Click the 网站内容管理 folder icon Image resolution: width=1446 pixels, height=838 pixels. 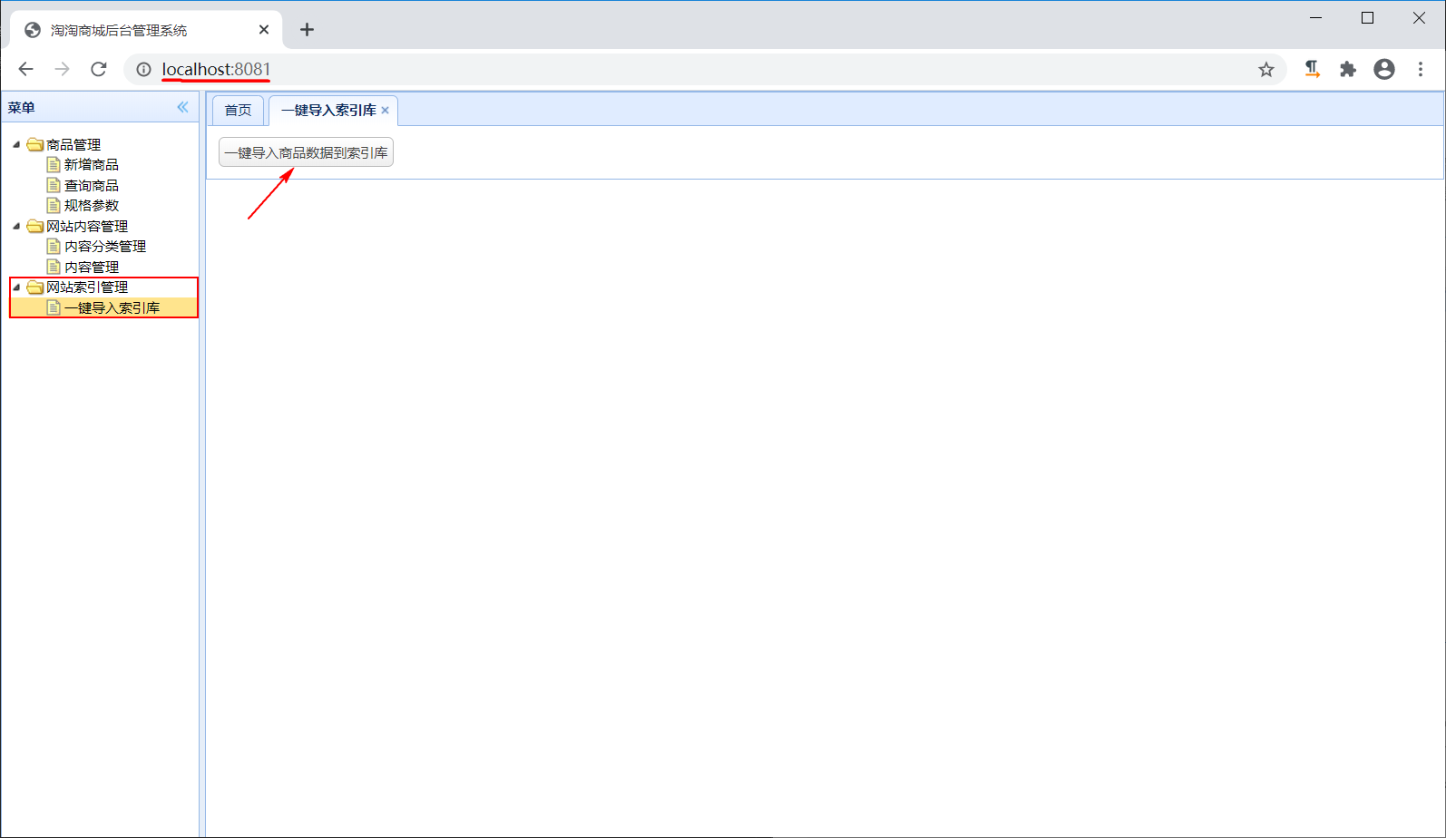(x=35, y=226)
